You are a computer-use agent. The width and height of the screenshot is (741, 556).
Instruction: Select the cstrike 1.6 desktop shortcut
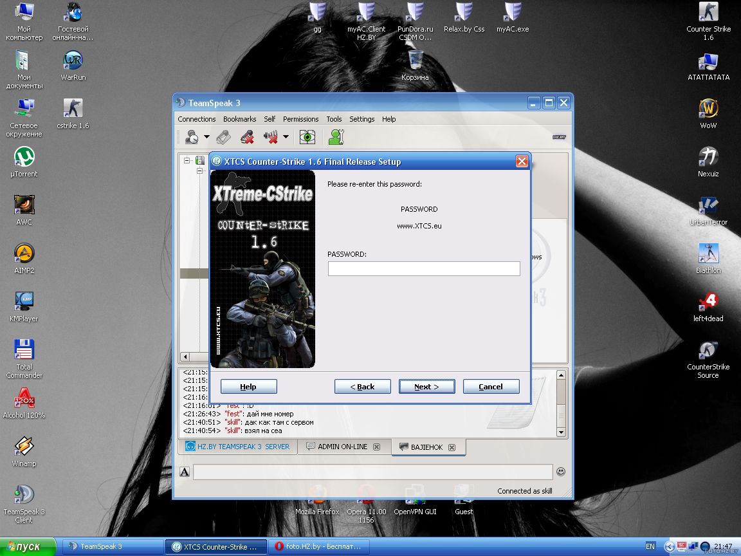click(73, 114)
